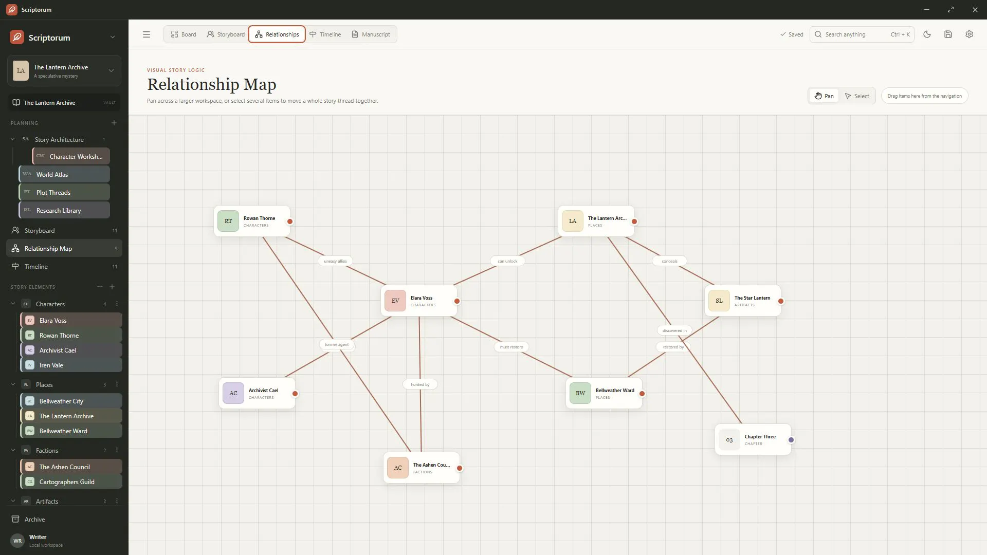Click Lantern Archive node connector dot
987x555 pixels.
634,221
